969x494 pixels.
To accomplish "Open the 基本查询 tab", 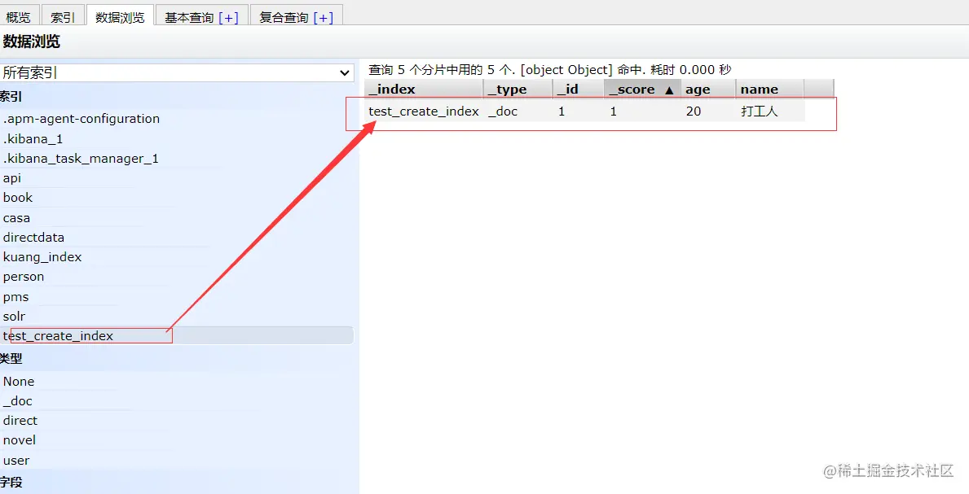I will 189,17.
